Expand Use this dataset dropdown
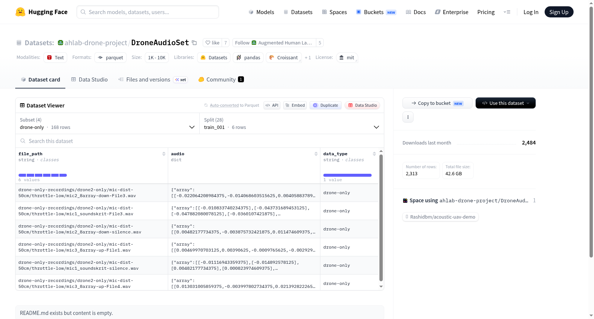Viewport: 594px width, 319px height. click(x=505, y=103)
